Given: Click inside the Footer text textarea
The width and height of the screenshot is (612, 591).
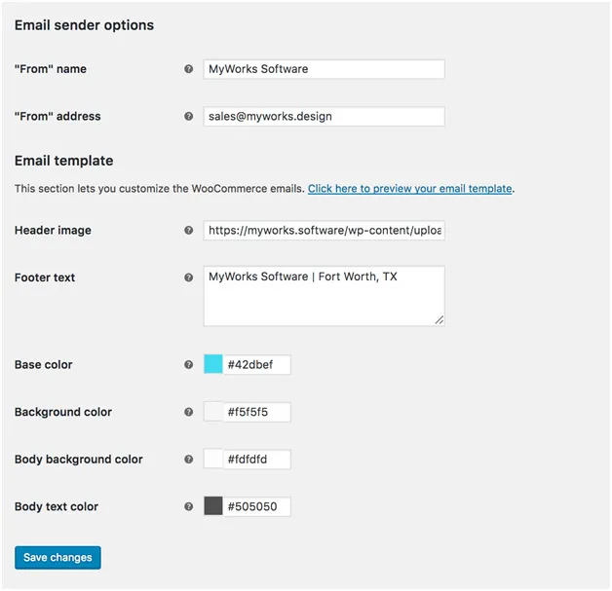Looking at the screenshot, I should pos(324,296).
